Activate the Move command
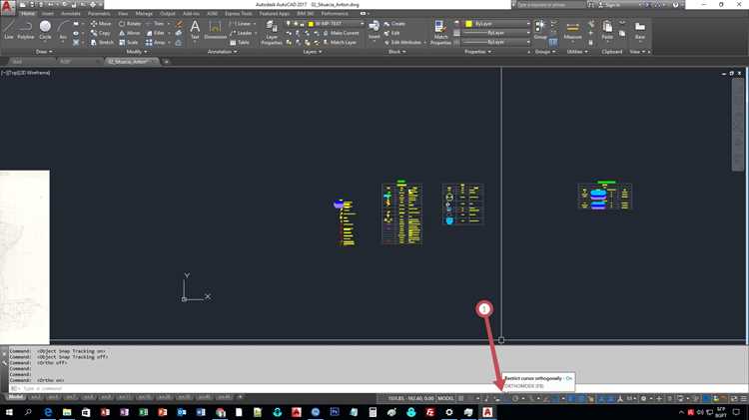Image resolution: width=749 pixels, height=420 pixels. (101, 23)
